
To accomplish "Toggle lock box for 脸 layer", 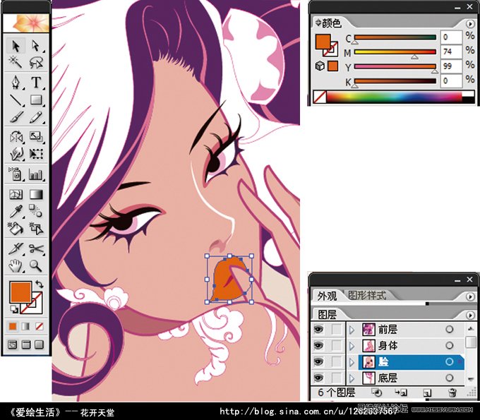I will (x=337, y=362).
